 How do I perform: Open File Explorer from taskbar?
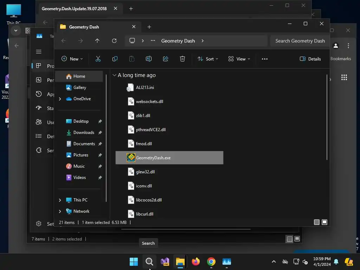(180, 262)
